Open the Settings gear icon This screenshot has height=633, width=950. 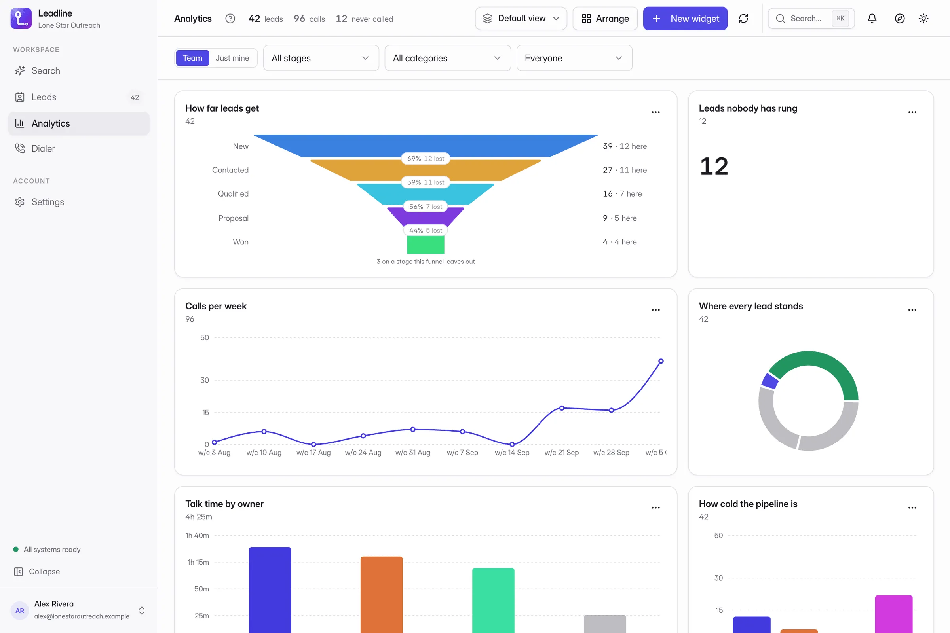20,202
